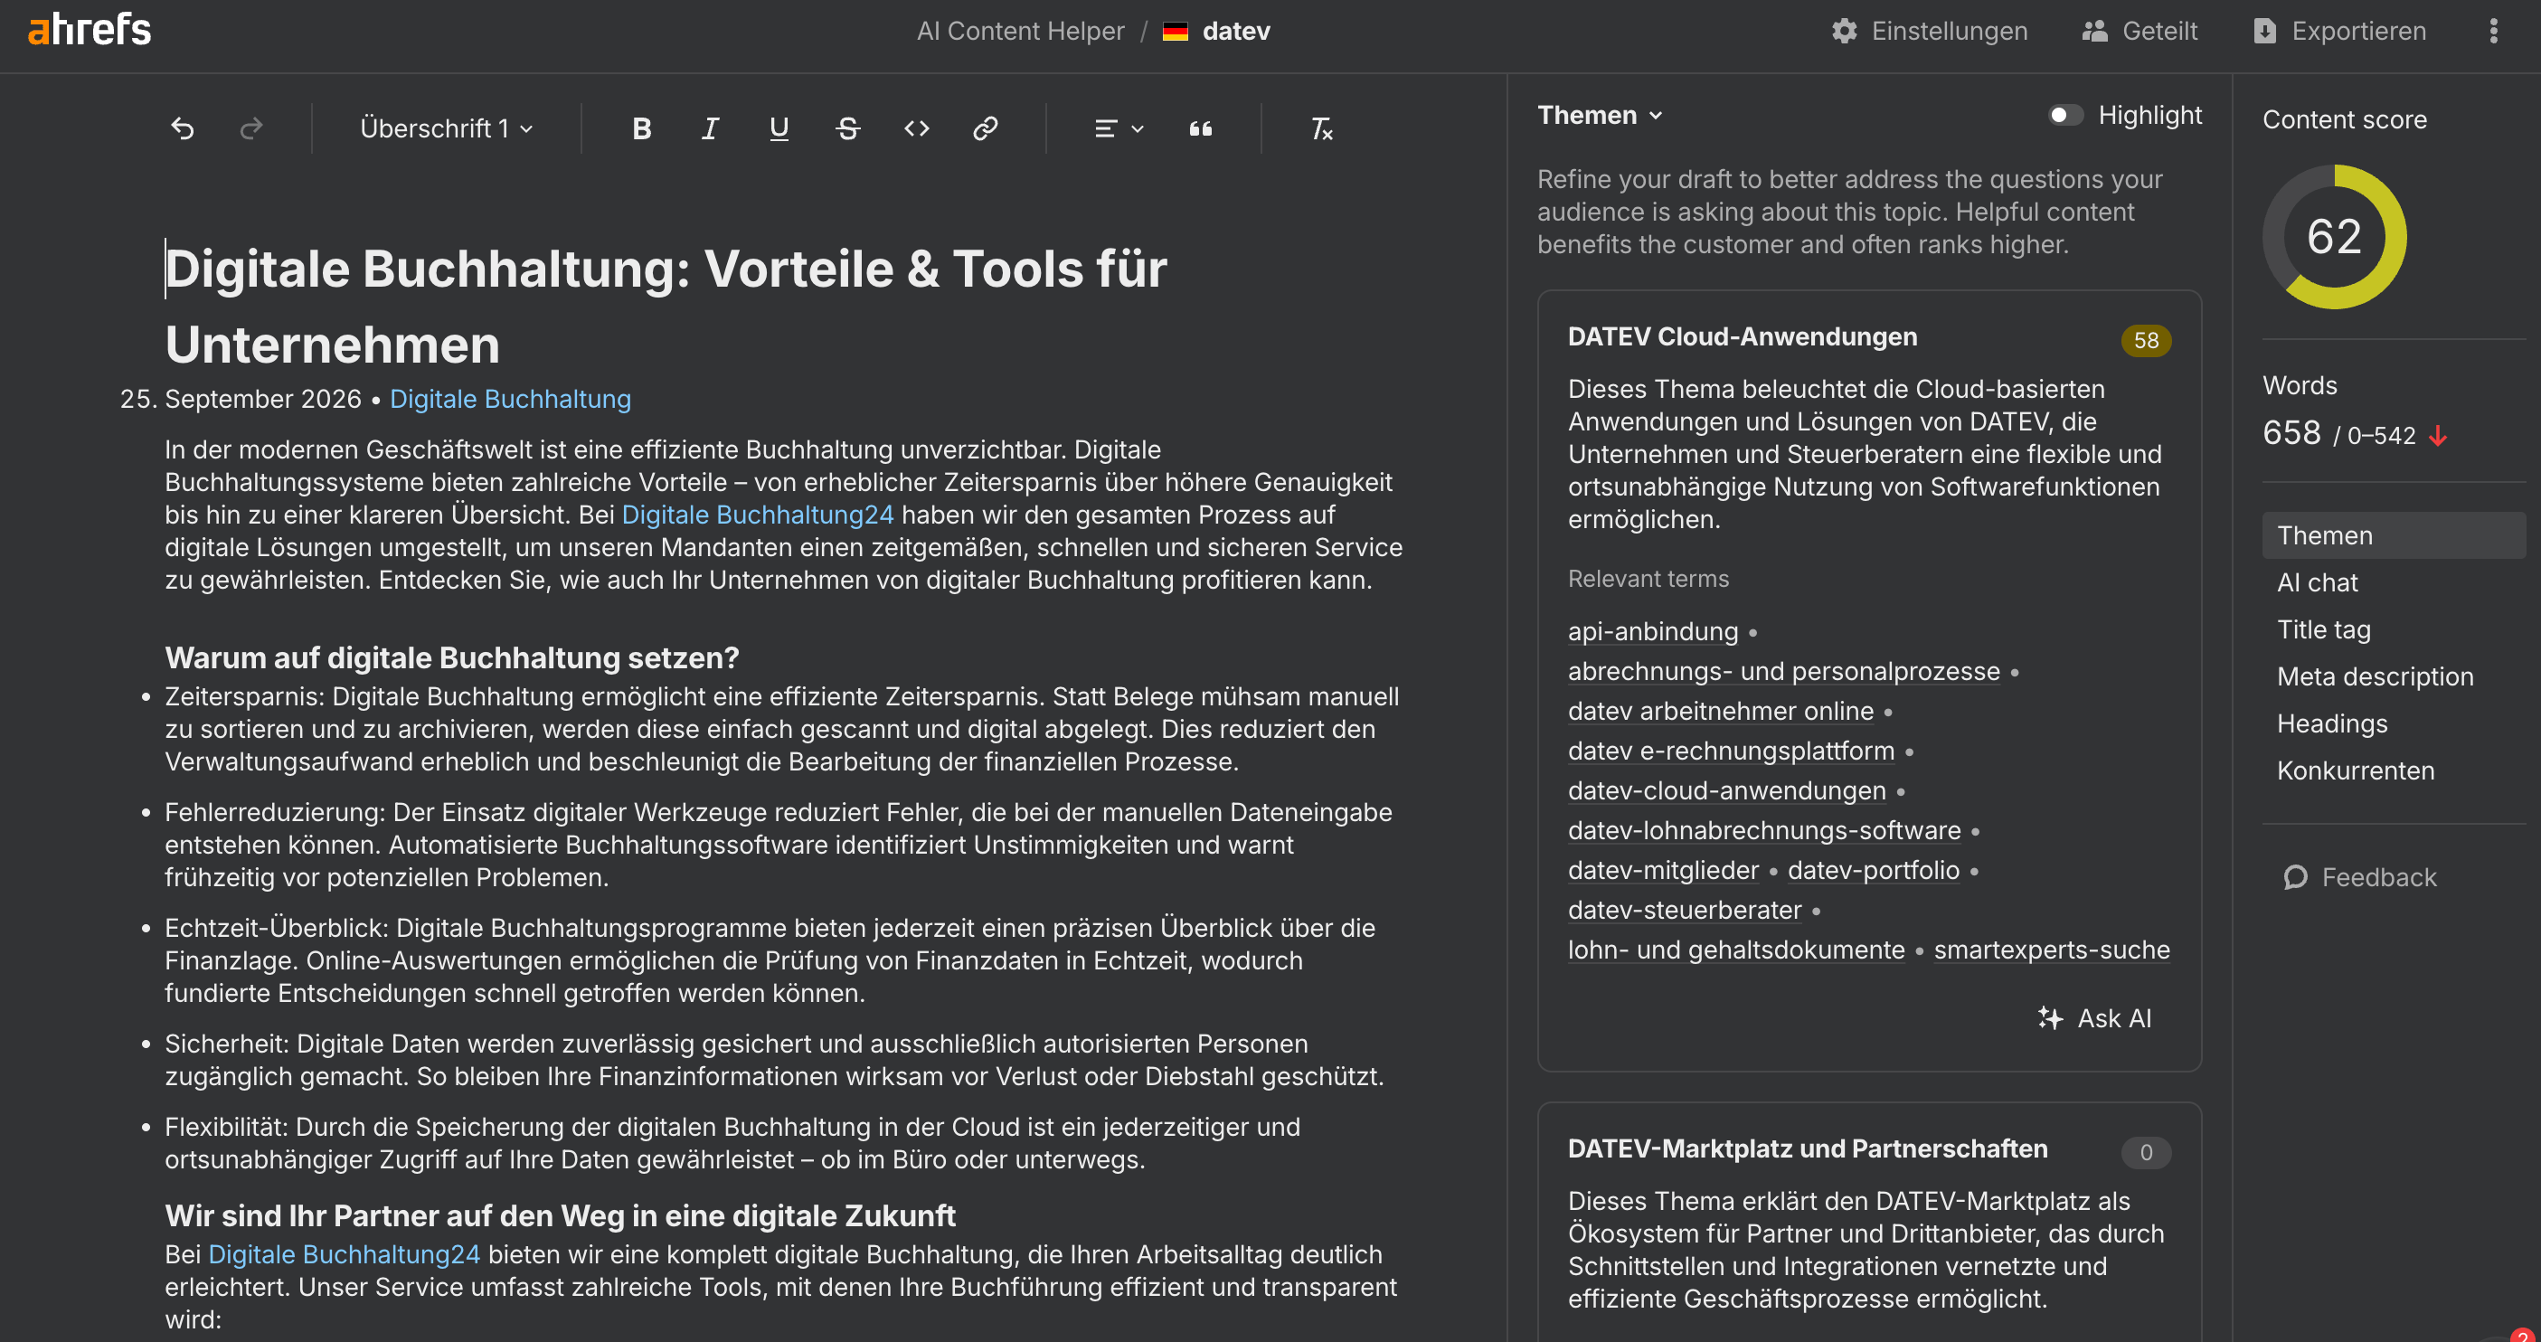Click the api-anbindung term
Image resolution: width=2541 pixels, height=1342 pixels.
coord(1652,631)
